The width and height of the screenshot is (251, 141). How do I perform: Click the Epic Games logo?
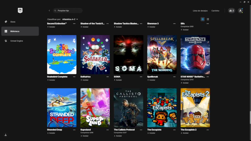tap(20, 10)
